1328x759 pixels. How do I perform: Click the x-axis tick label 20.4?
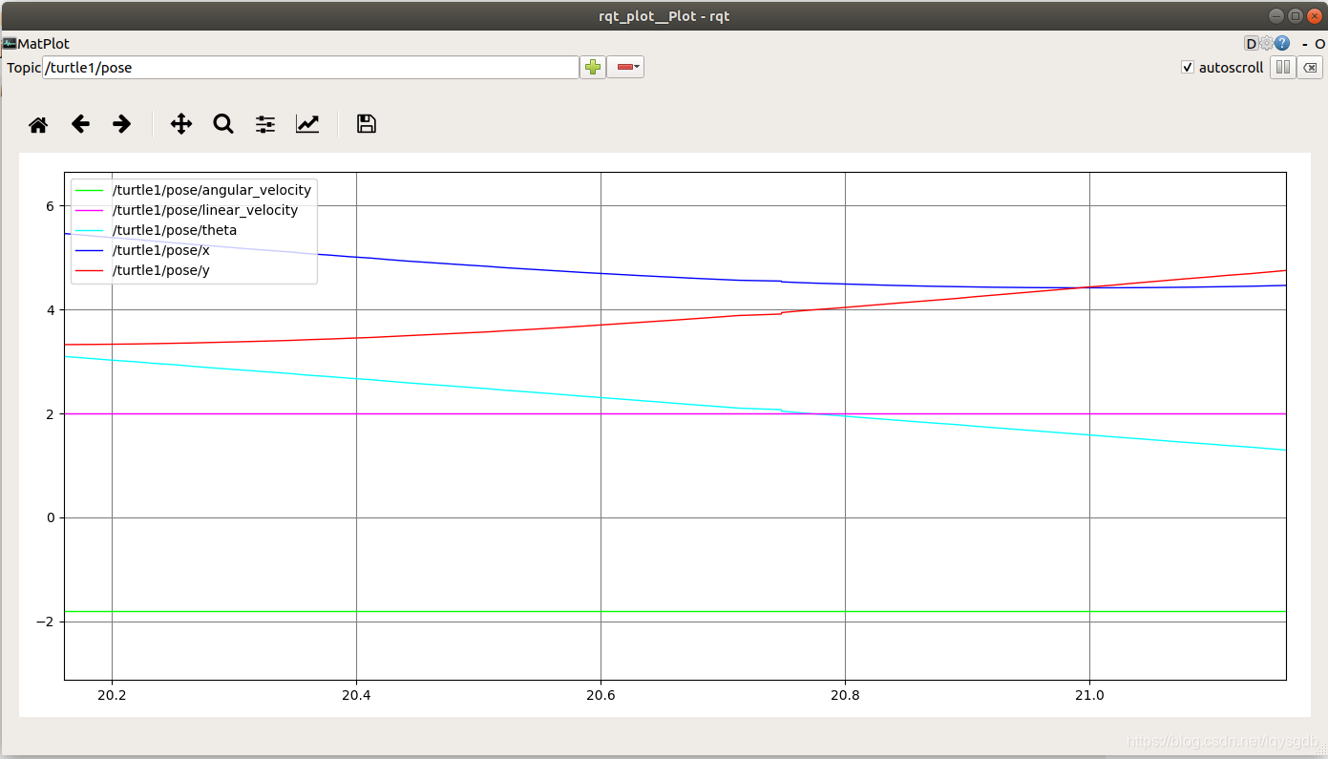356,695
